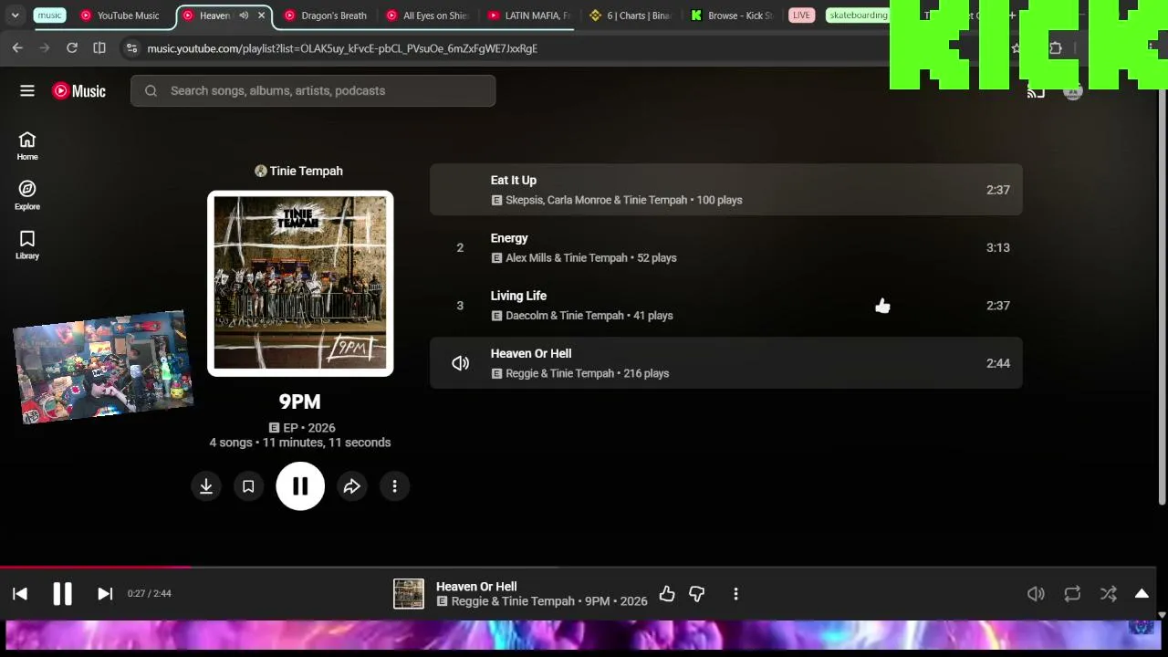This screenshot has width=1168, height=657.
Task: Skip to the previous track
Action: [x=20, y=594]
